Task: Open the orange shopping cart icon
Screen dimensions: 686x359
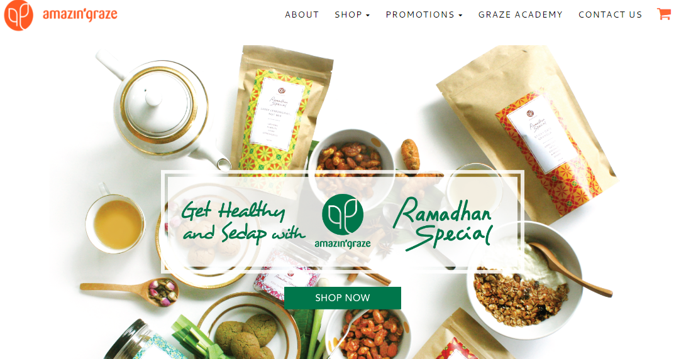Action: (664, 14)
